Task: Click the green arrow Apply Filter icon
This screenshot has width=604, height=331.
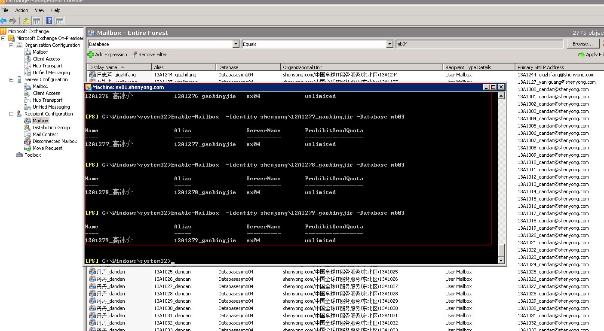Action: click(x=581, y=55)
